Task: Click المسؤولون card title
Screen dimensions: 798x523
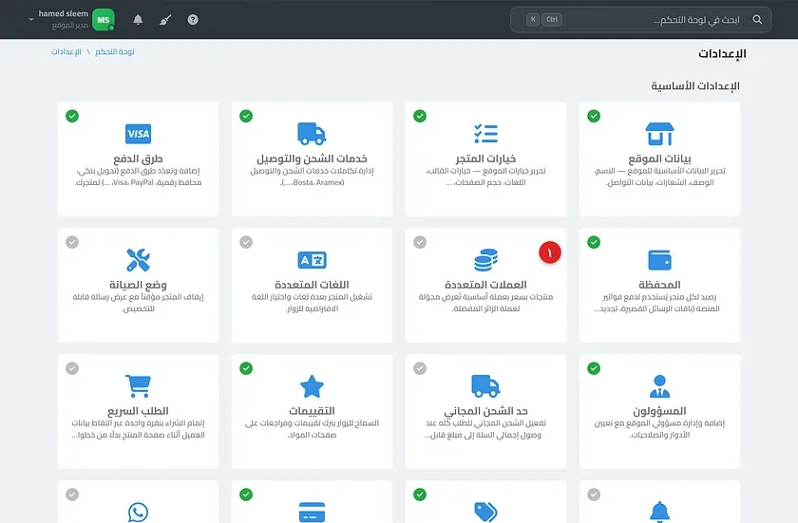Action: (659, 411)
